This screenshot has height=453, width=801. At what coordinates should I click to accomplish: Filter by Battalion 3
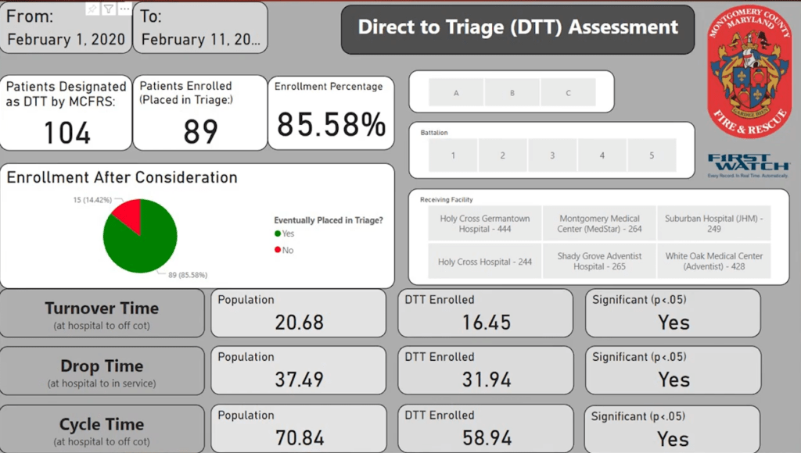[552, 155]
